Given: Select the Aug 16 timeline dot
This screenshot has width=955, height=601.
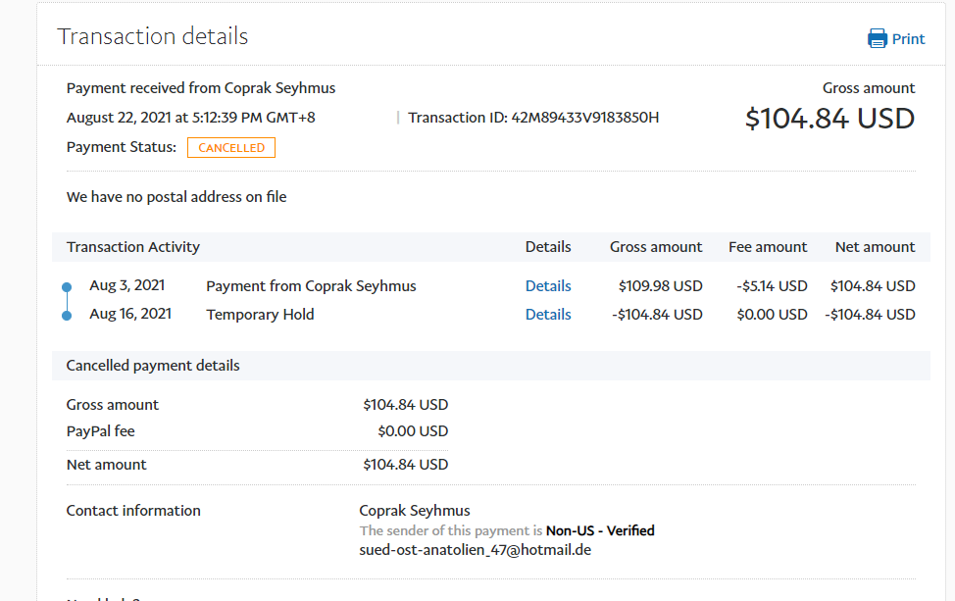Looking at the screenshot, I should point(67,316).
